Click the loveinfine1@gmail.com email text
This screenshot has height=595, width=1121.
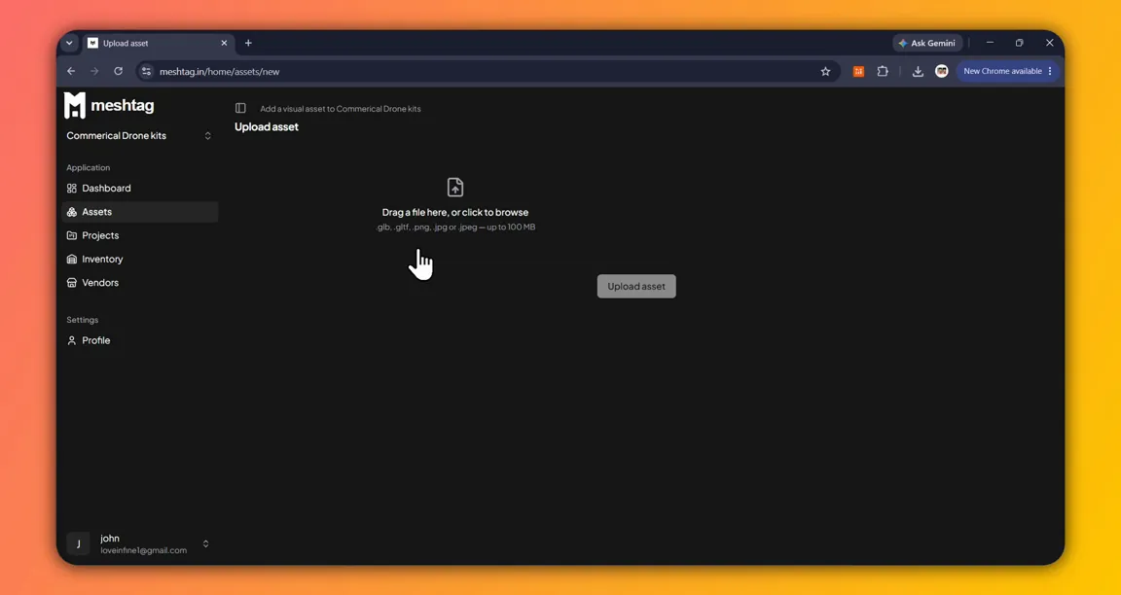point(143,550)
